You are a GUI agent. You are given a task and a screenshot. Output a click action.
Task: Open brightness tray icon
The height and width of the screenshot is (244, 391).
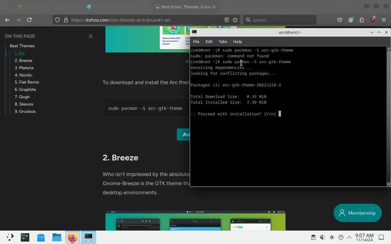click(x=332, y=237)
